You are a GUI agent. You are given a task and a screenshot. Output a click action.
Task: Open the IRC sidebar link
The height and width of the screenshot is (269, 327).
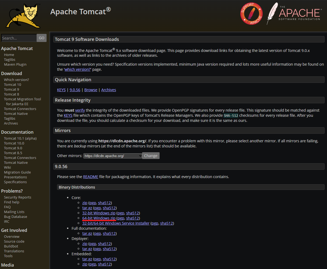pyautogui.click(x=7, y=221)
